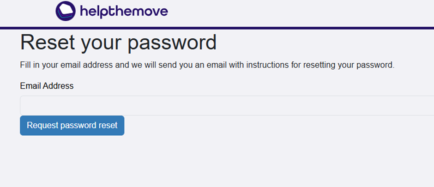Click the helpthemove wordmark text
Viewport: 434px width, 187px height.
click(x=124, y=11)
